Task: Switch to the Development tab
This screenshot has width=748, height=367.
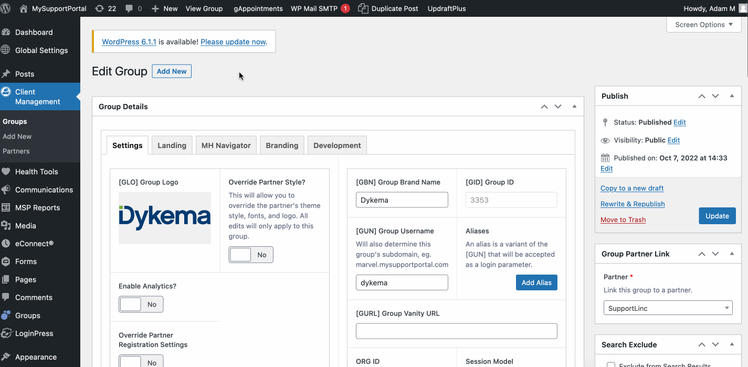Action: tap(337, 145)
